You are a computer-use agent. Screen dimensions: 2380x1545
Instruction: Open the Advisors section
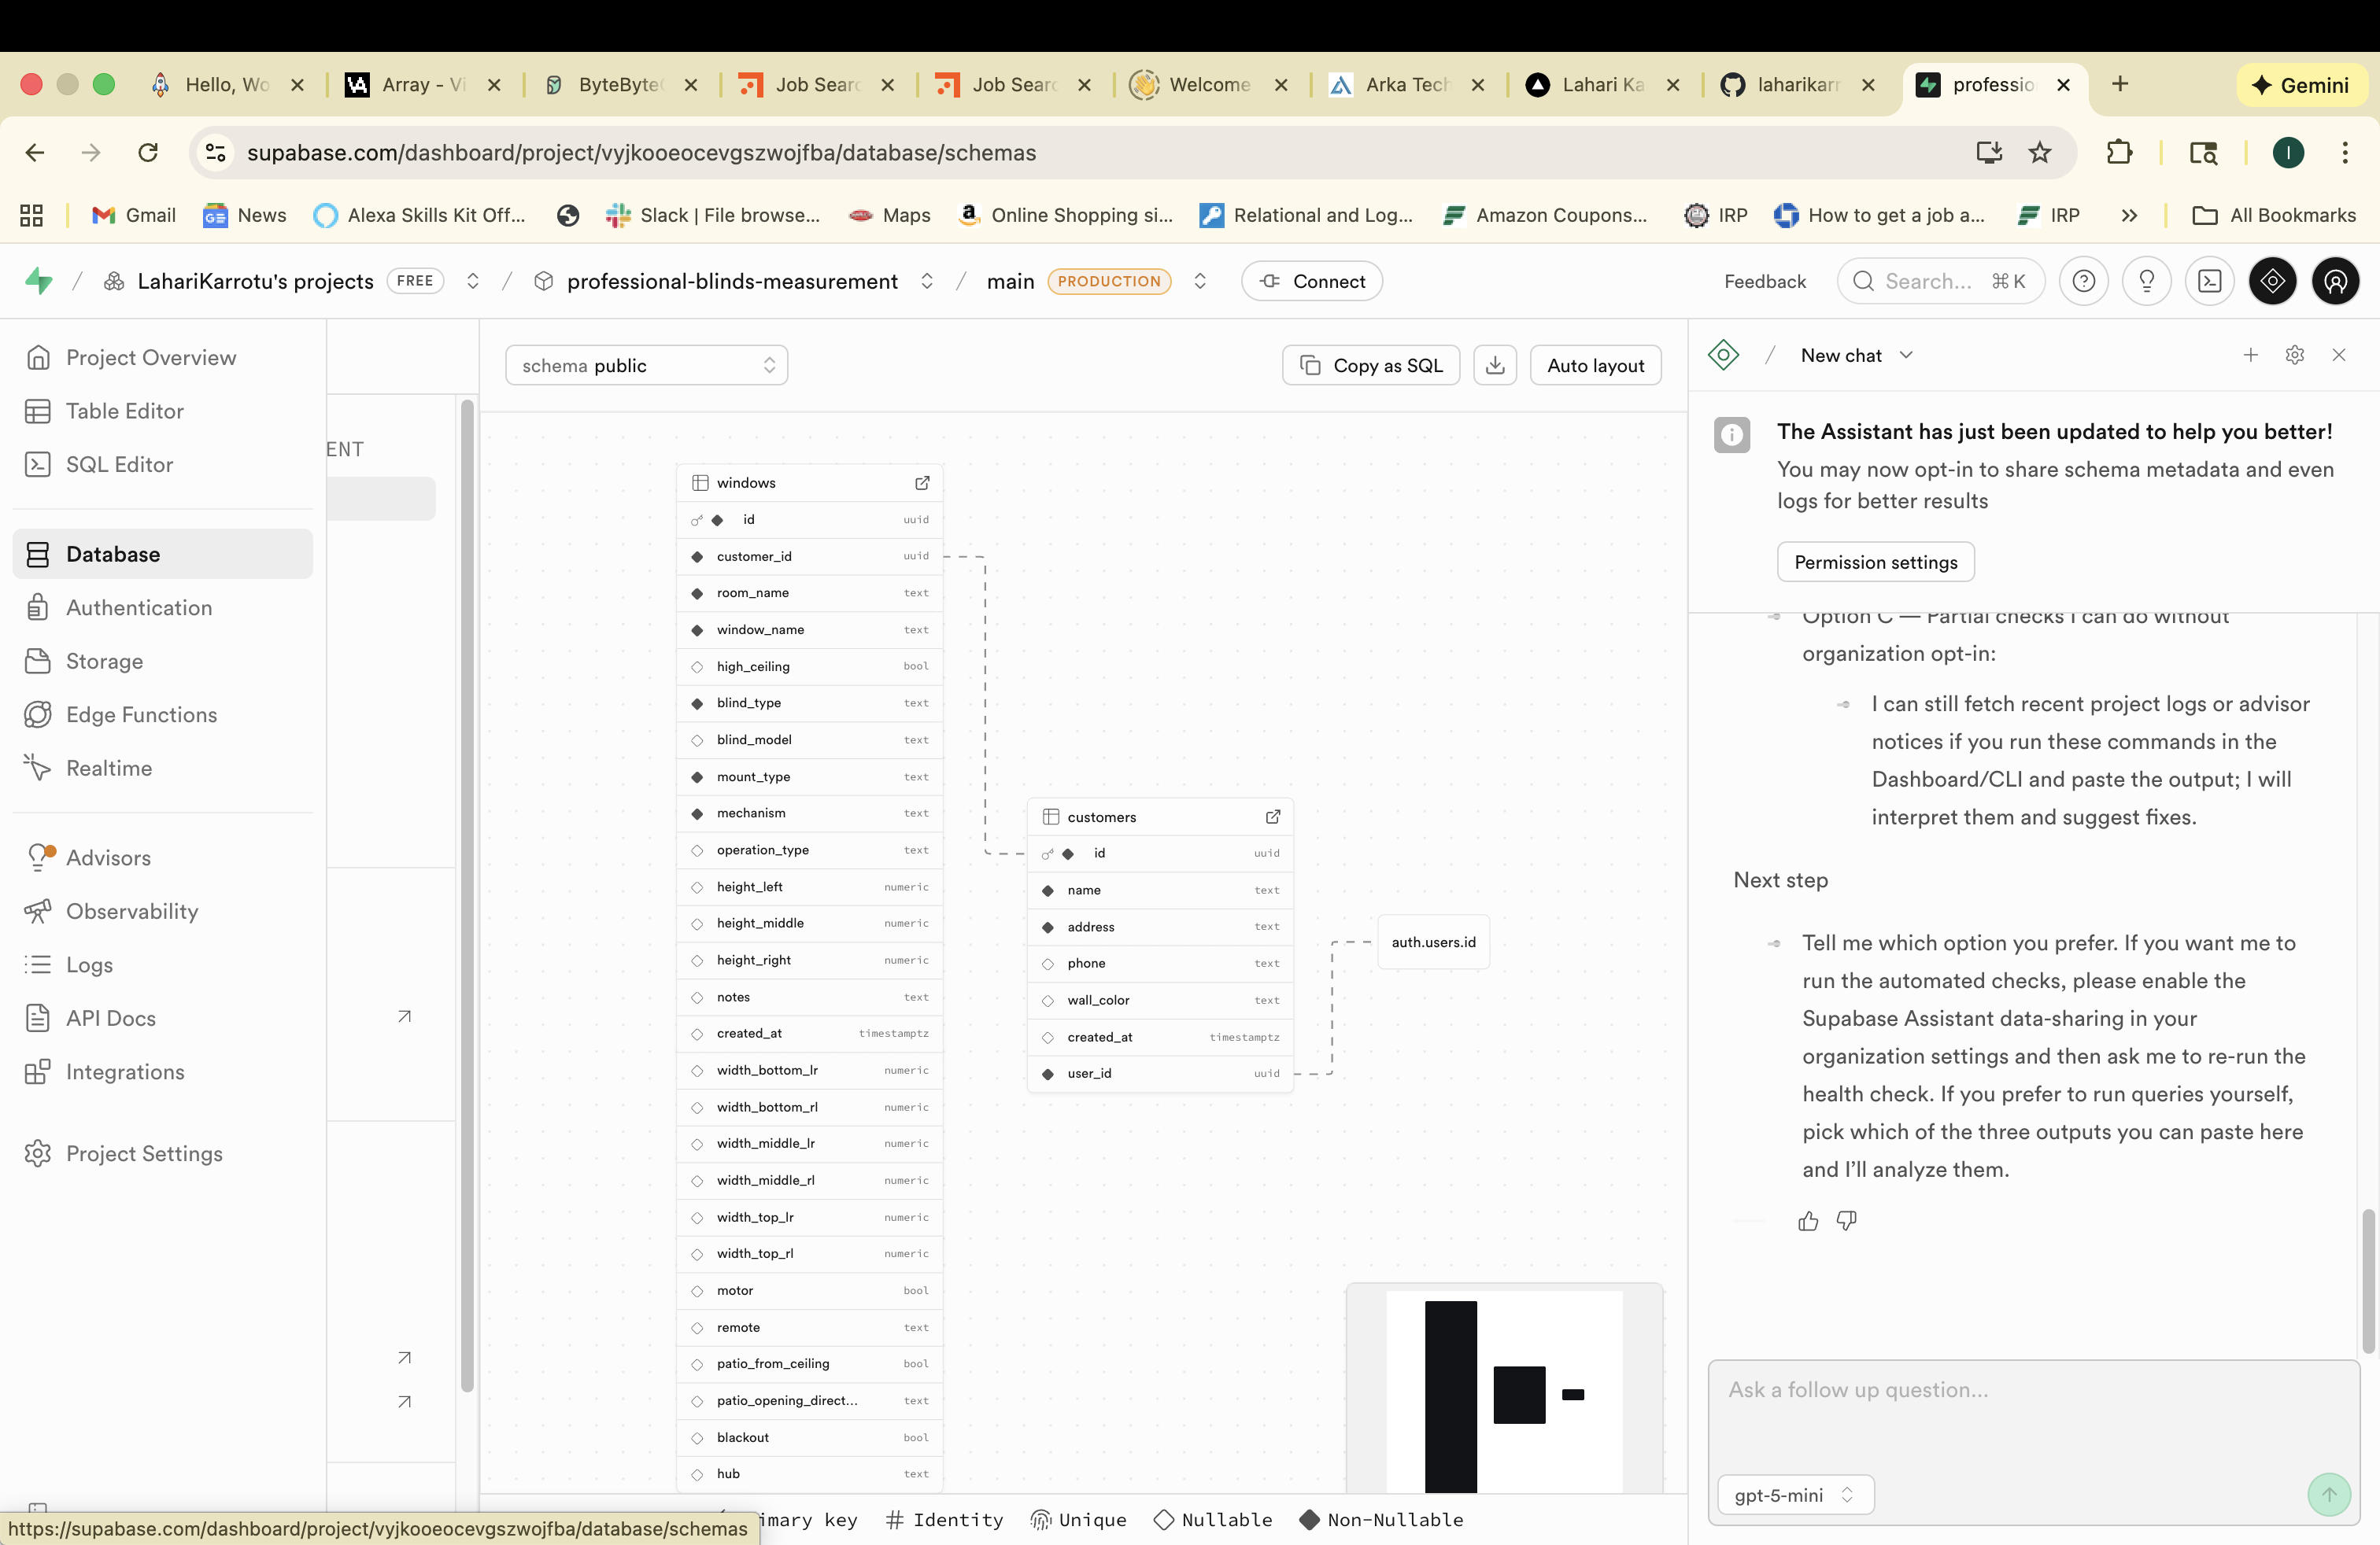click(x=106, y=857)
